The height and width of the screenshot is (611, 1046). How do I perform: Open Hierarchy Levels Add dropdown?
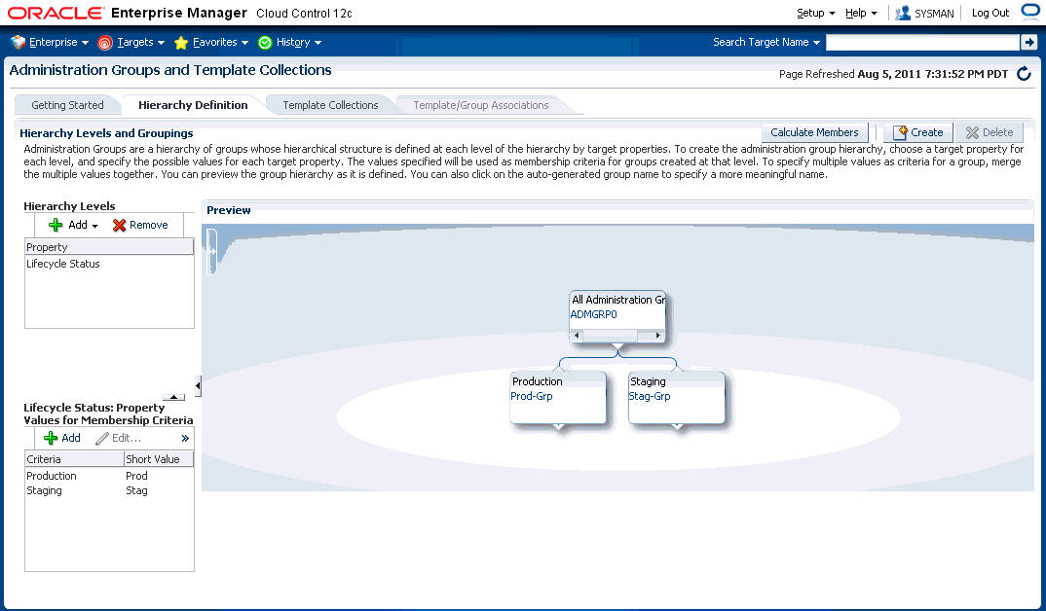point(73,225)
